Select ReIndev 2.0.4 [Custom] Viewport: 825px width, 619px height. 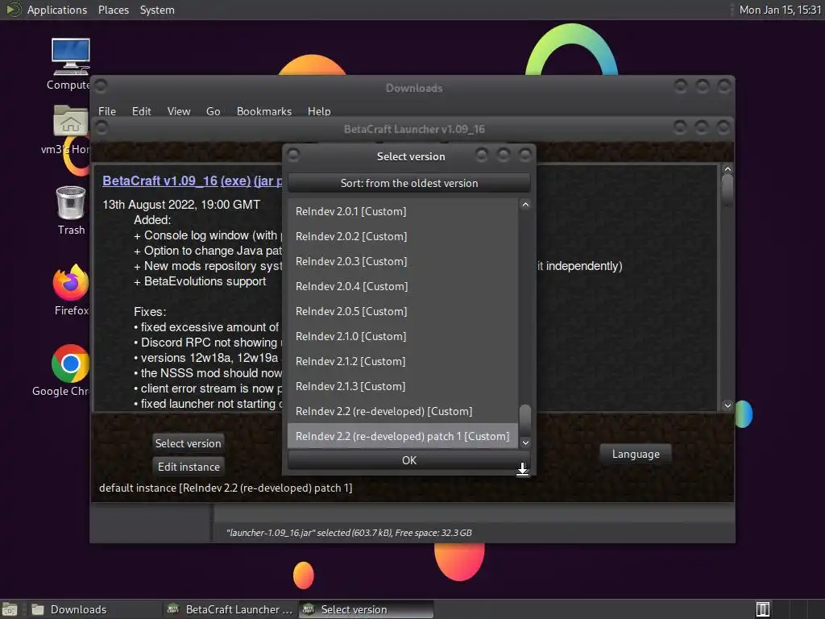click(x=403, y=286)
